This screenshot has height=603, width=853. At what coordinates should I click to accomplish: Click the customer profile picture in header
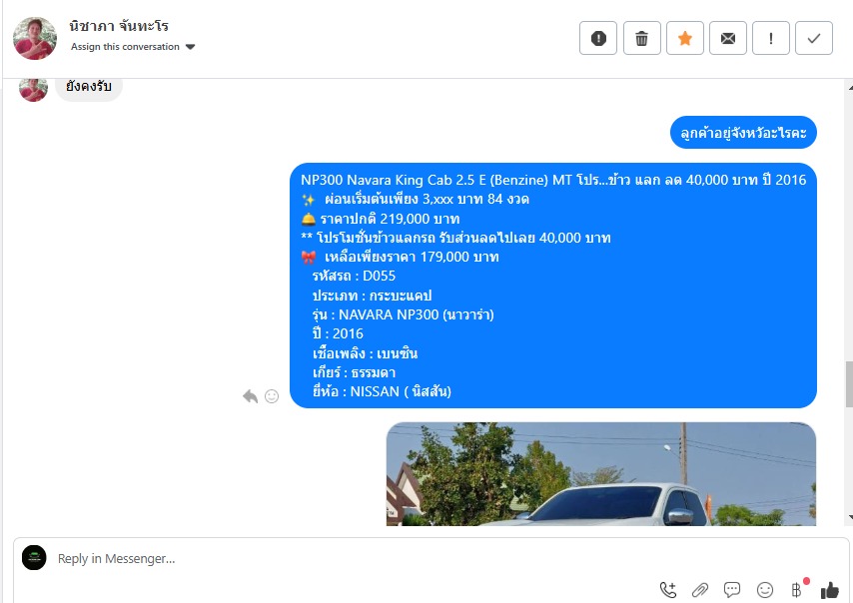pyautogui.click(x=35, y=38)
